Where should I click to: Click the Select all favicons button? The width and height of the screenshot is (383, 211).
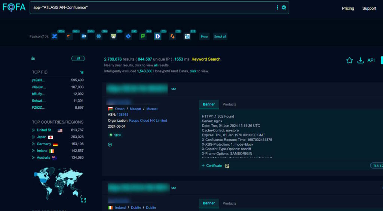pos(220,37)
